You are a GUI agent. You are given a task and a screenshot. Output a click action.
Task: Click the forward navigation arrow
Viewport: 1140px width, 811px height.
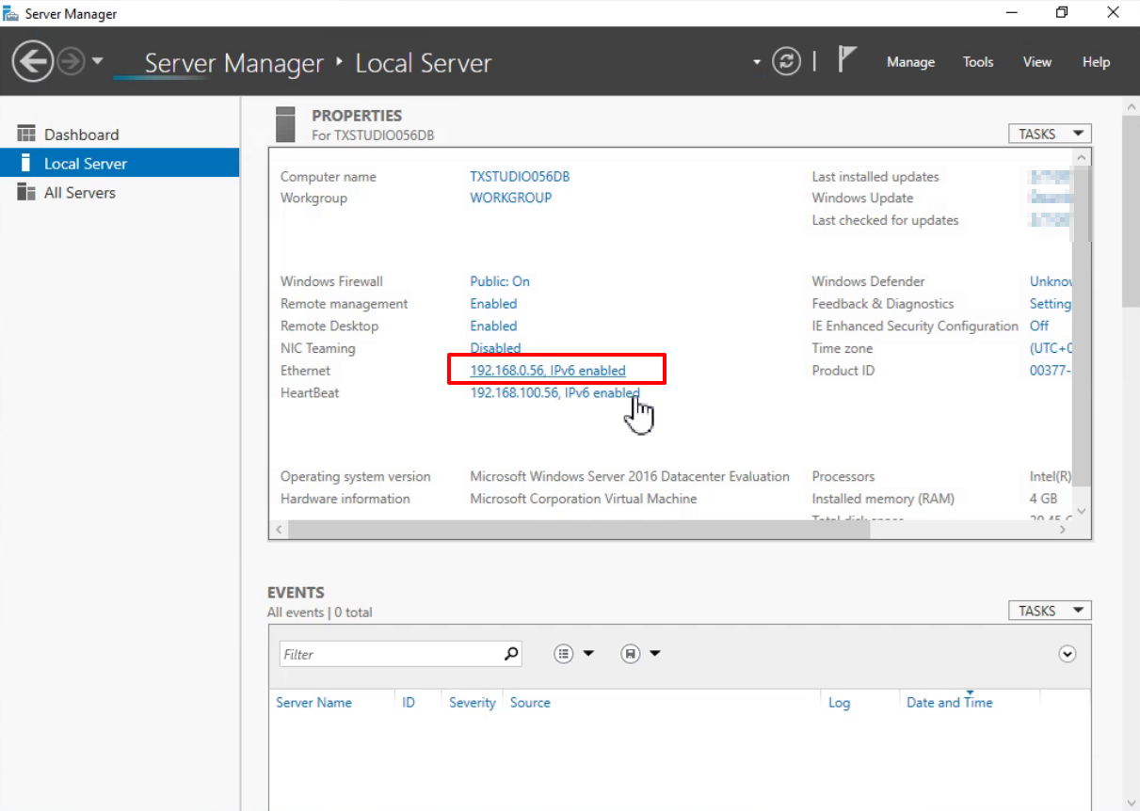[72, 62]
